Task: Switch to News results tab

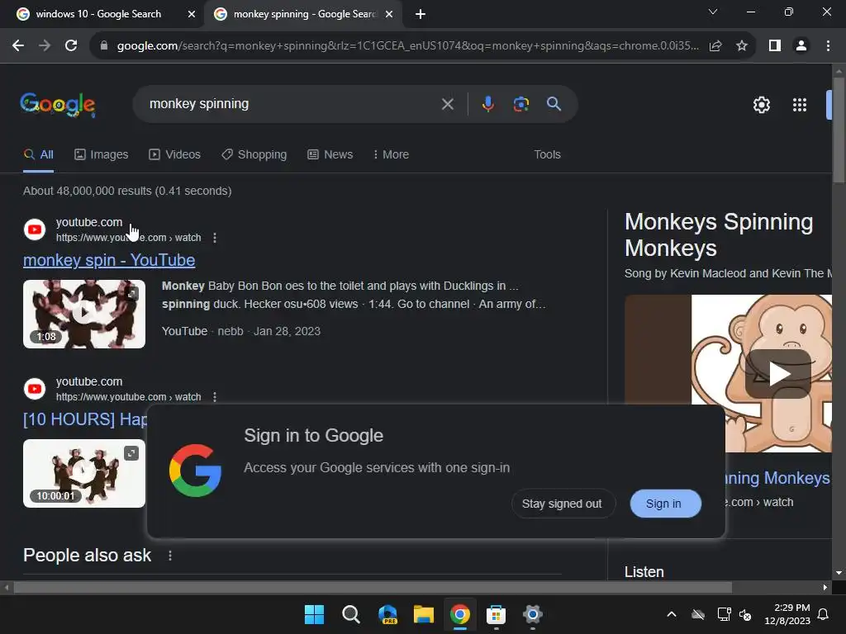Action: (x=330, y=154)
